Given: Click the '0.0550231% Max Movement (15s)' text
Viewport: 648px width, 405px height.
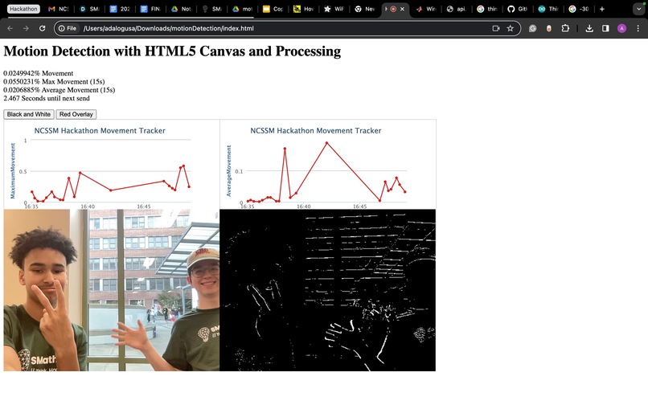Looking at the screenshot, I should (54, 81).
